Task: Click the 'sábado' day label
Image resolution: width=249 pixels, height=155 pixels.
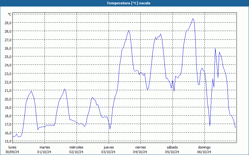Action: pos(172,147)
